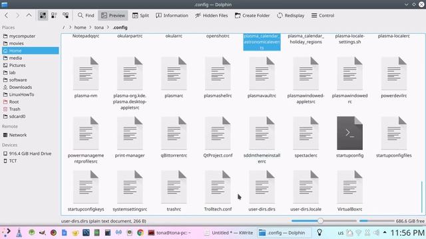The width and height of the screenshot is (426, 239).
Task: Expand chevron after tona in breadcrumb
Action: coord(108,27)
